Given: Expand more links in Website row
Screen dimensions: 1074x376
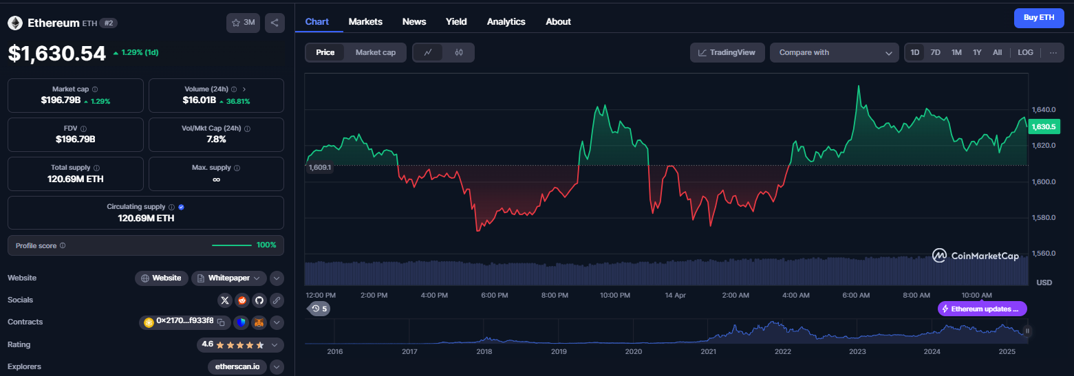Looking at the screenshot, I should click(x=277, y=278).
